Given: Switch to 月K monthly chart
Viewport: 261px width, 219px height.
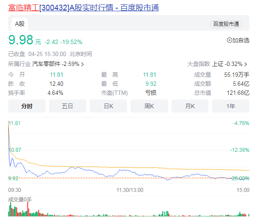Looking at the screenshot, I should [190, 106].
